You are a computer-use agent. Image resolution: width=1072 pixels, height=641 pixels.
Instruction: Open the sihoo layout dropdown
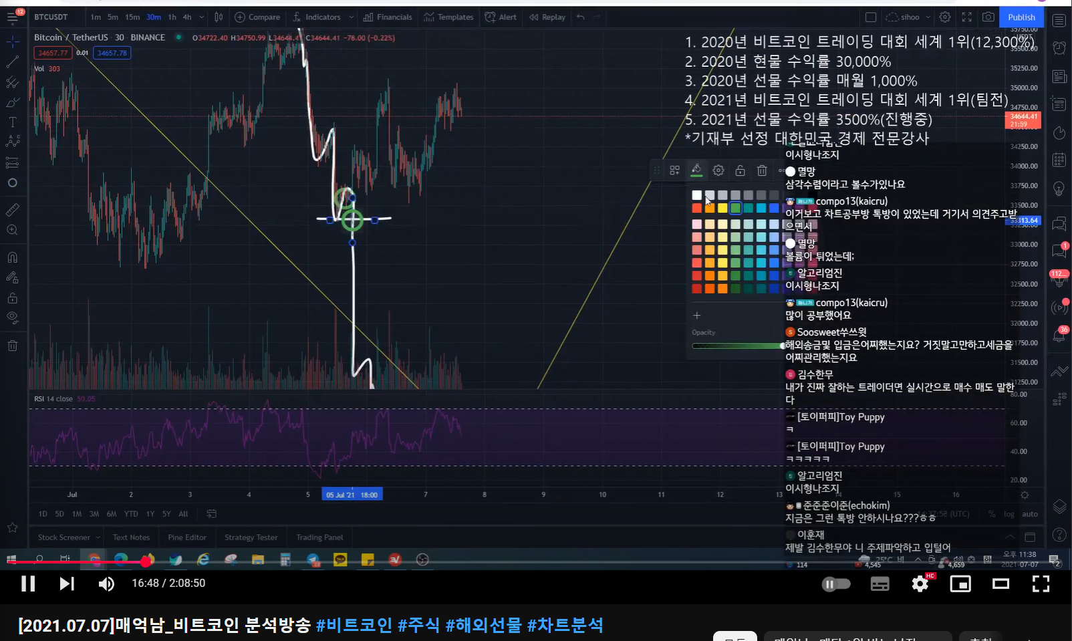pyautogui.click(x=909, y=17)
